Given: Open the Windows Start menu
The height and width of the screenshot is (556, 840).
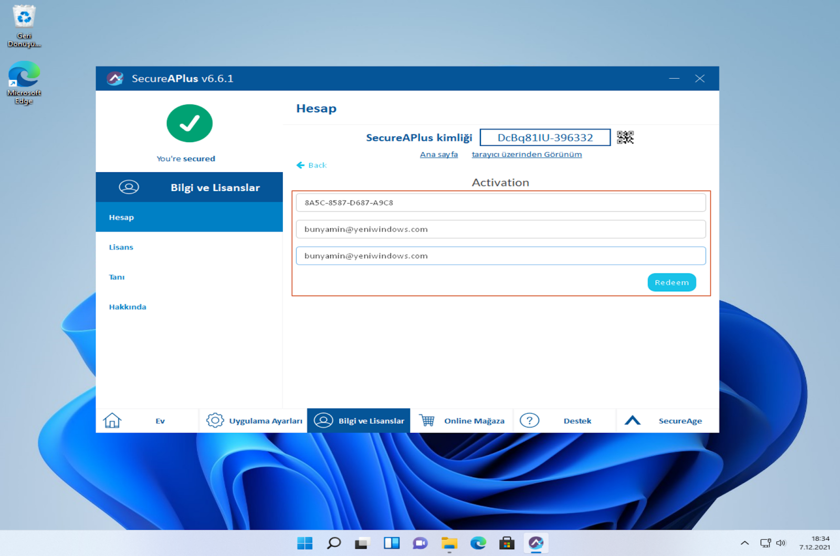Looking at the screenshot, I should click(304, 543).
